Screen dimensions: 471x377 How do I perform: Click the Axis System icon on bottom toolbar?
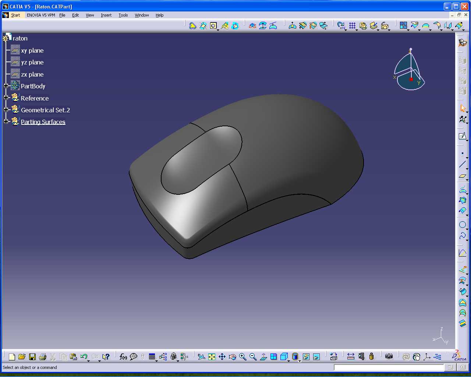tap(427, 356)
